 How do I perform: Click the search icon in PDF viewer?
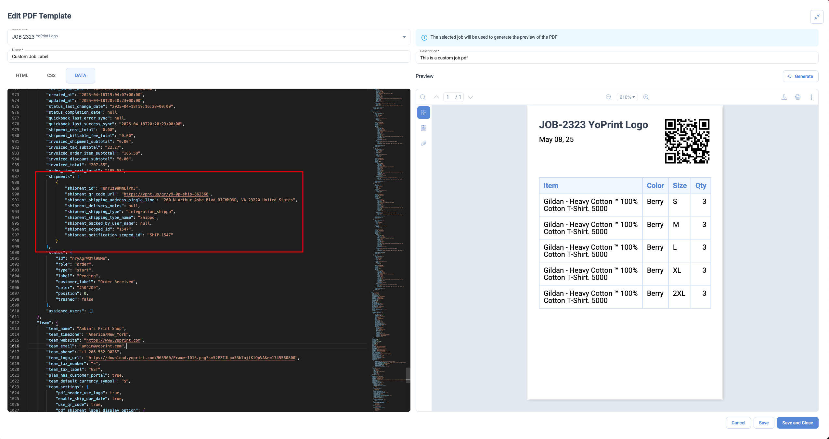(x=423, y=97)
